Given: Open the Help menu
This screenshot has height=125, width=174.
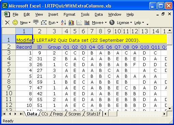Looking at the screenshot, I should coord(130,14).
